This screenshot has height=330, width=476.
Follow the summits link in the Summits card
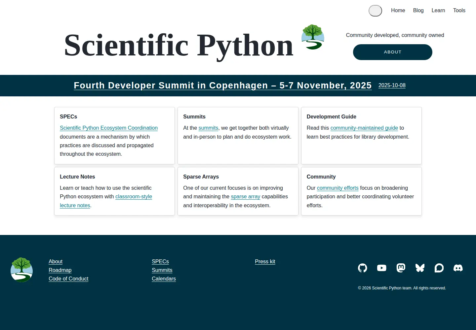click(x=208, y=128)
